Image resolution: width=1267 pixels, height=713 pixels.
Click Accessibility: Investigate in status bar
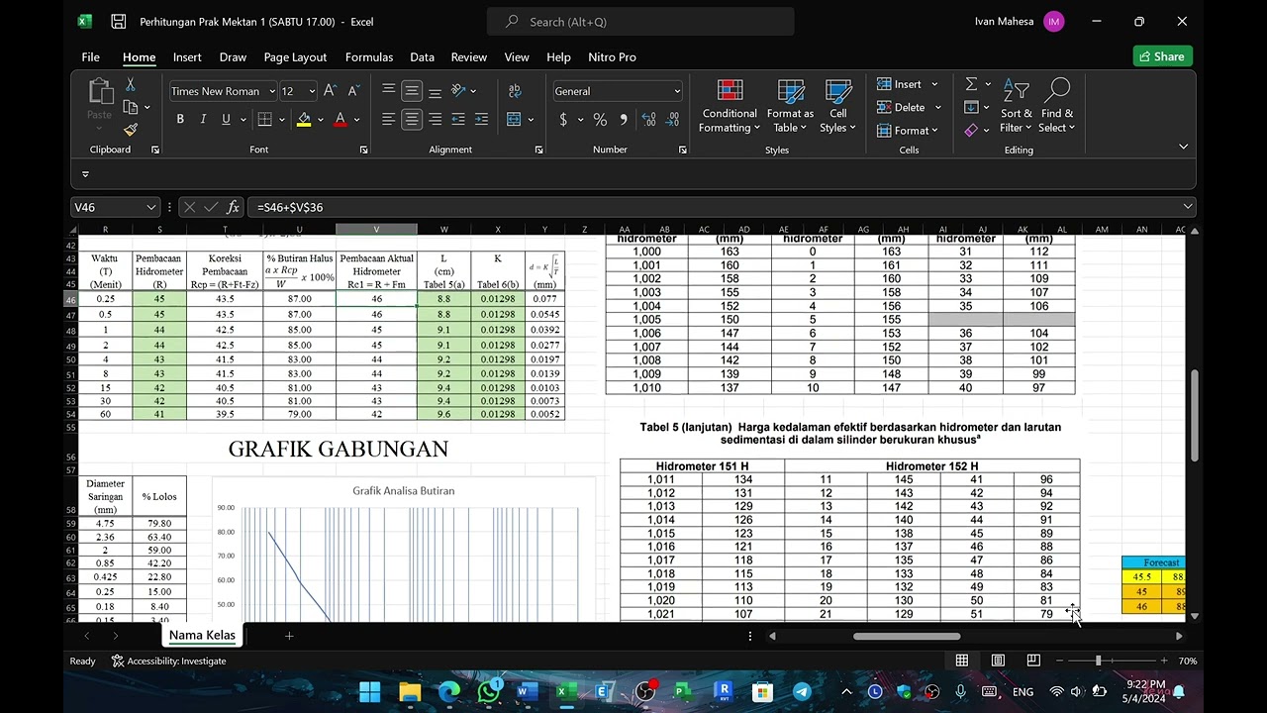[x=168, y=661]
